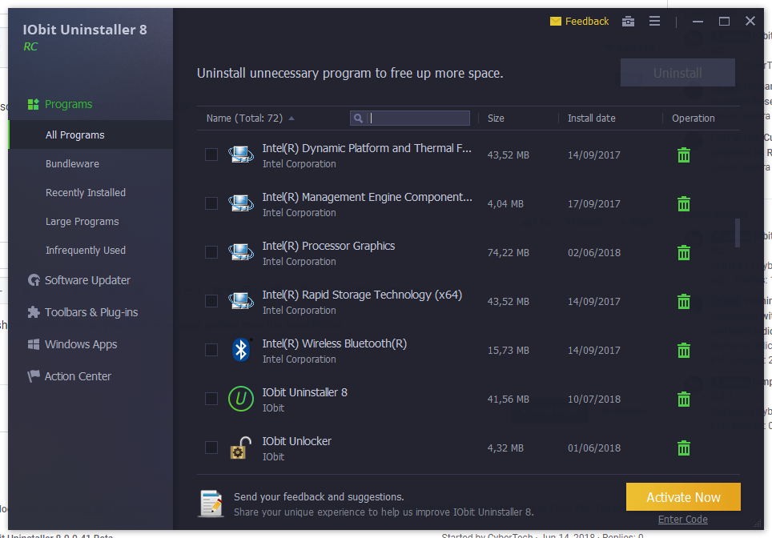
Task: Sort list by Name column arrow
Action: [292, 118]
